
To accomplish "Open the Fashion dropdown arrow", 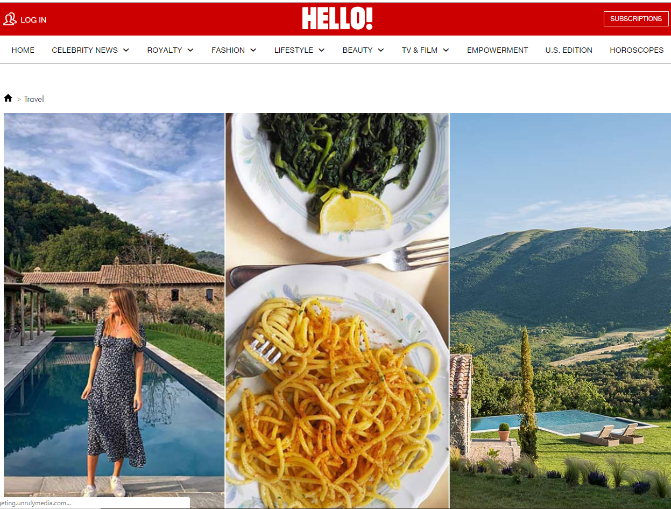I will coord(253,50).
